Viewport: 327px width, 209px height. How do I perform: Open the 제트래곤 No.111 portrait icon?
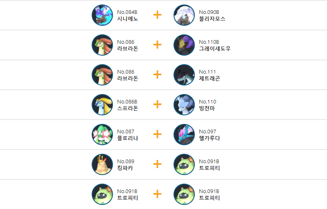184,74
